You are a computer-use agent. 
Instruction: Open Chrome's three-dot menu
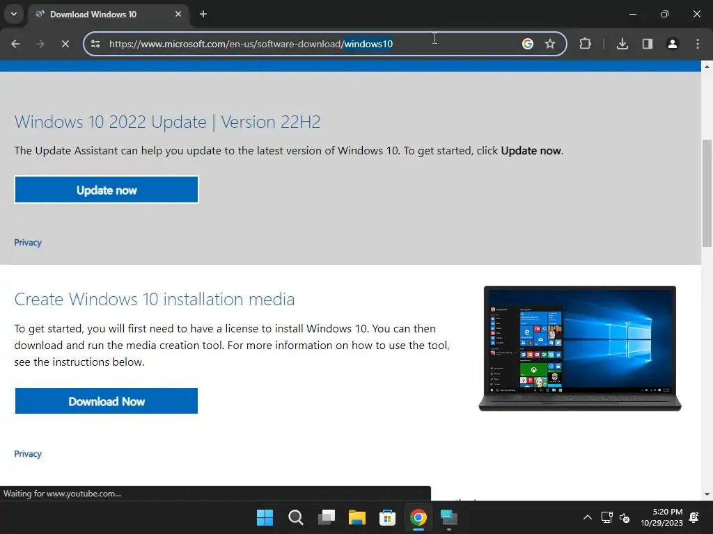(698, 44)
